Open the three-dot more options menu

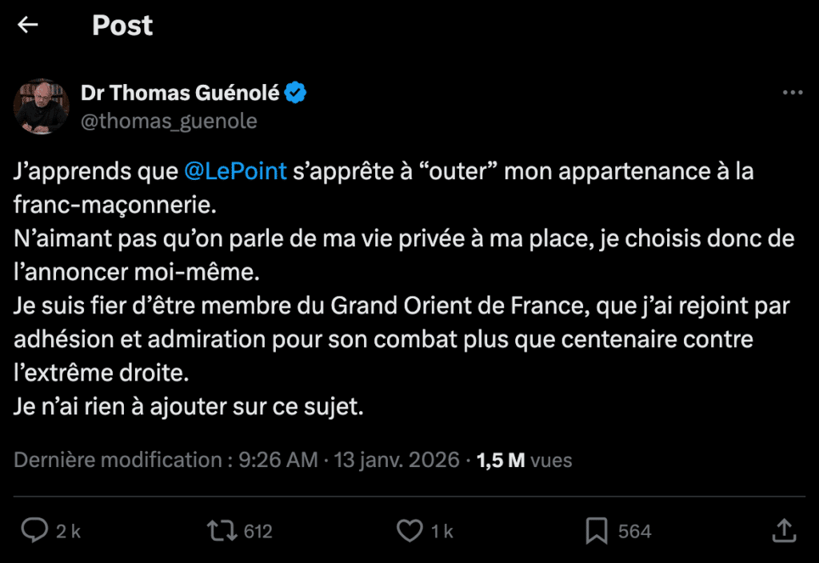792,93
